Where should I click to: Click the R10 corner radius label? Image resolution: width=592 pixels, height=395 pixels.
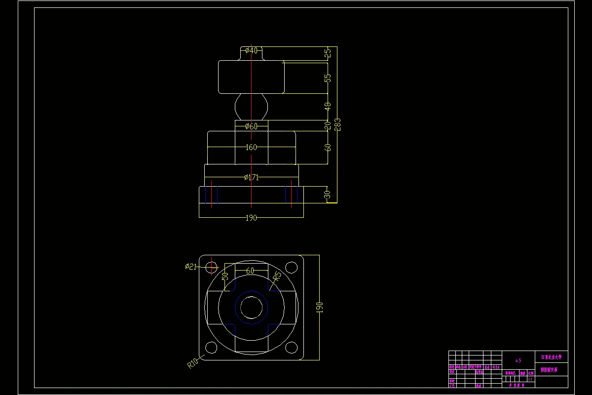193,364
